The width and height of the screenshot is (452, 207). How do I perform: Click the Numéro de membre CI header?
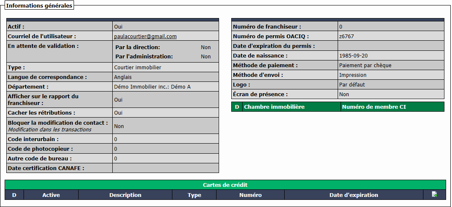click(392, 107)
